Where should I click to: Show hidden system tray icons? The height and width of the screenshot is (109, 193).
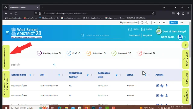159,108
